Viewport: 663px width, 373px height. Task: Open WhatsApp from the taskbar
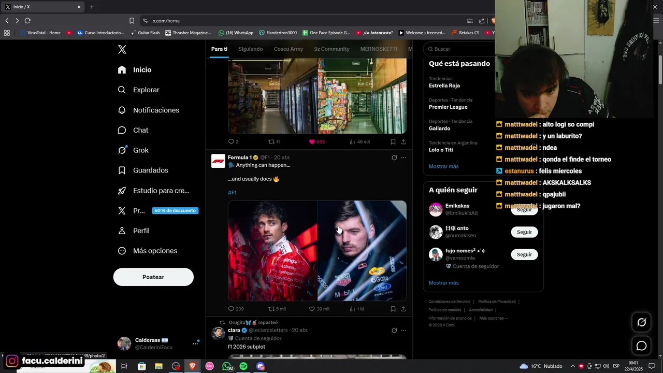[226, 366]
